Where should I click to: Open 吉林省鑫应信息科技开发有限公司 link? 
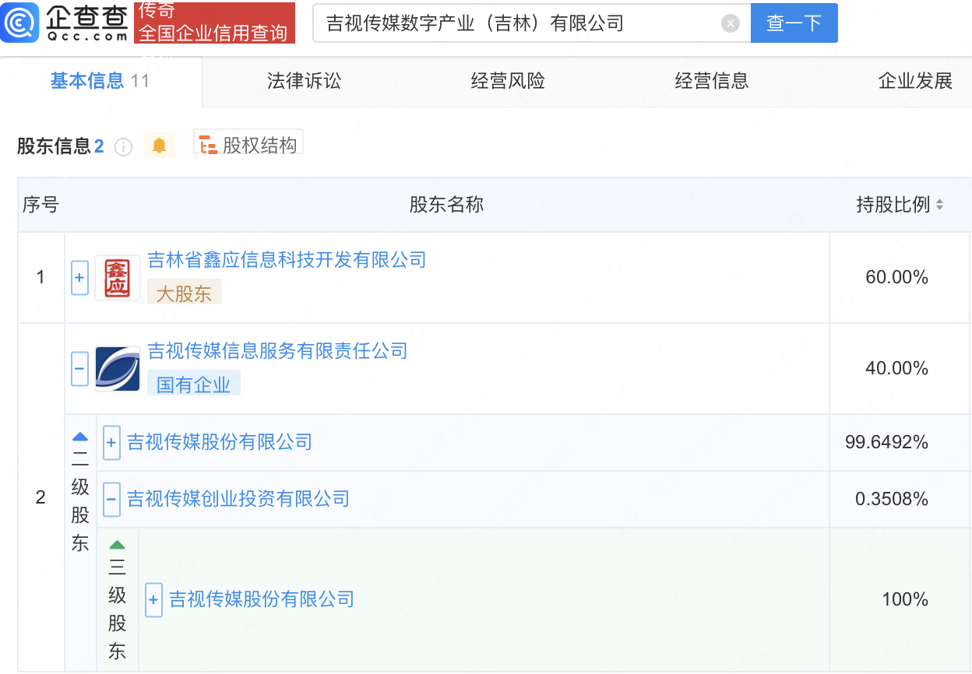point(287,260)
